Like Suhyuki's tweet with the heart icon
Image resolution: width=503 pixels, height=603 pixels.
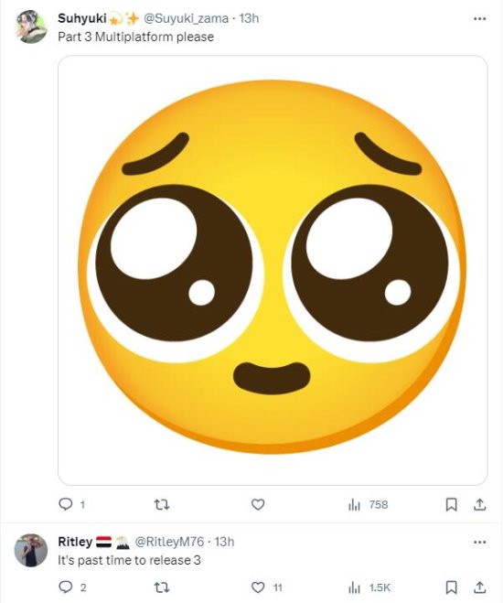click(258, 504)
